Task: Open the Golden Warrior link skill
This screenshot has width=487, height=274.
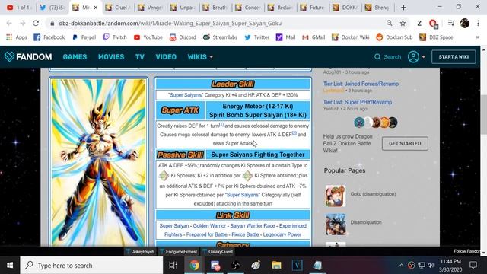Action: (210, 226)
